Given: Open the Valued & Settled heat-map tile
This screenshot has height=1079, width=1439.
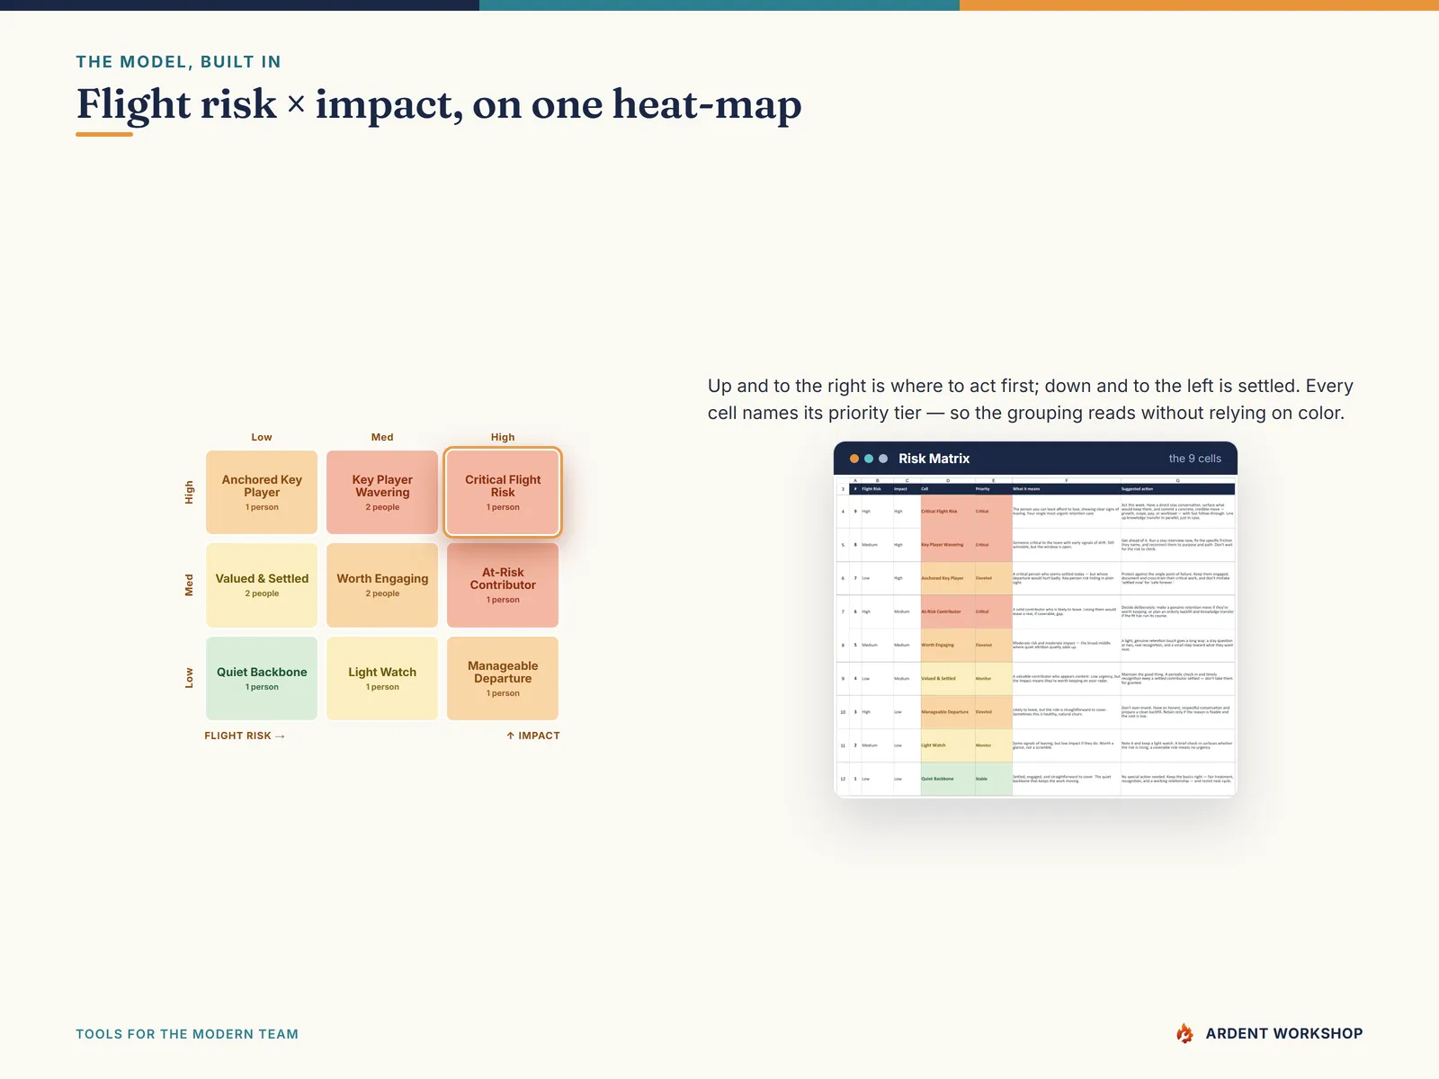Looking at the screenshot, I should pos(262,585).
